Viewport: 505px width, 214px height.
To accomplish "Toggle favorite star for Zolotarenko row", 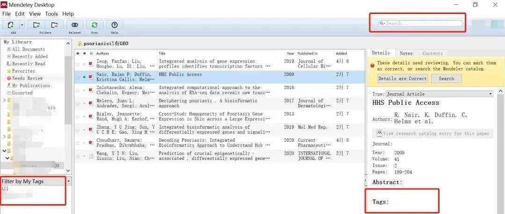I will click(x=78, y=90).
